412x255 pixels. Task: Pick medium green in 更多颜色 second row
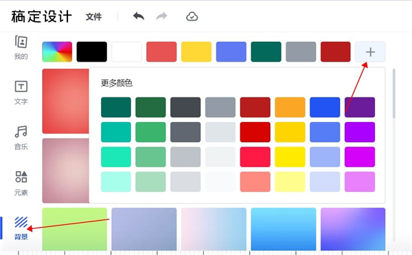tap(150, 132)
